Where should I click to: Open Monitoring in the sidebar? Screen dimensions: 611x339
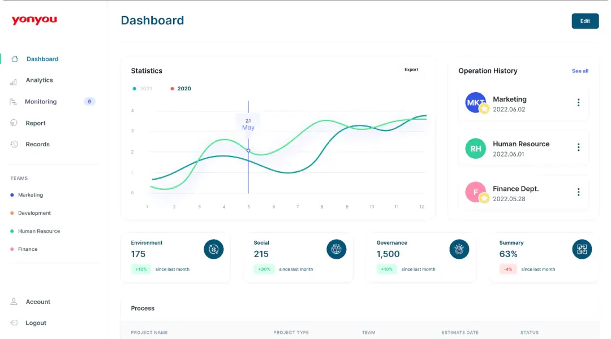[41, 102]
